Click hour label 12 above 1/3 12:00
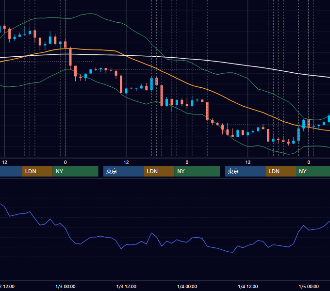330x291 pixels. tap(126, 162)
